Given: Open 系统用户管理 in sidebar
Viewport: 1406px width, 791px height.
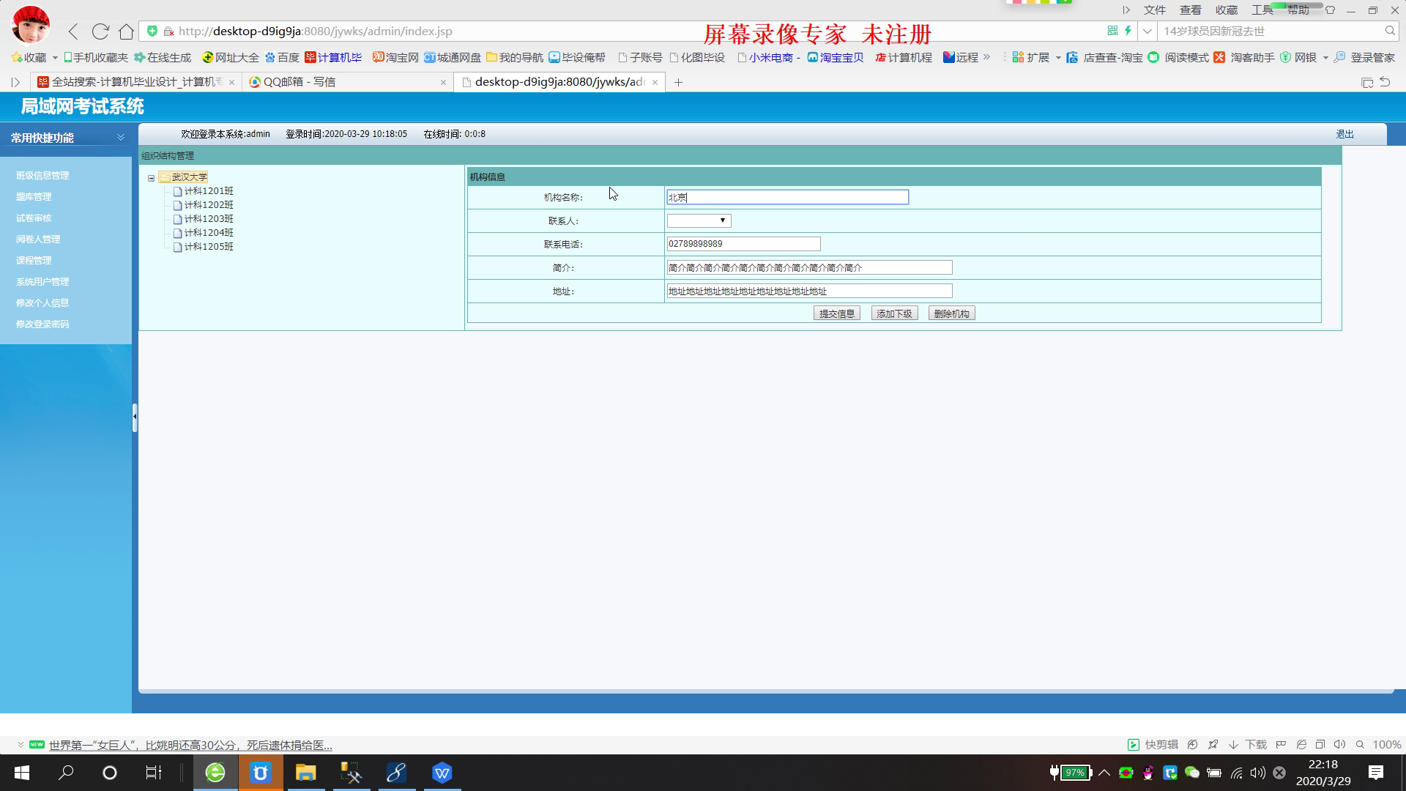Looking at the screenshot, I should [42, 282].
